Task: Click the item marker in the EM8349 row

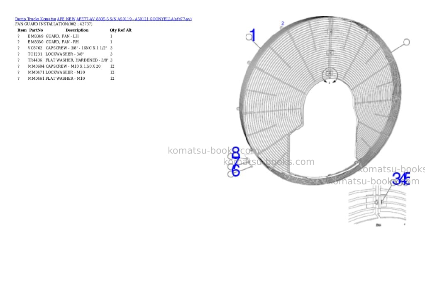Action: 18,36
